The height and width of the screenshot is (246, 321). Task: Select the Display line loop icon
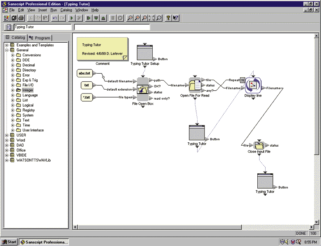[253, 86]
